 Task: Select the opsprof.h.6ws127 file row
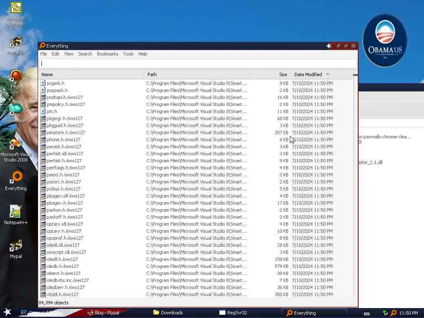pos(196,238)
